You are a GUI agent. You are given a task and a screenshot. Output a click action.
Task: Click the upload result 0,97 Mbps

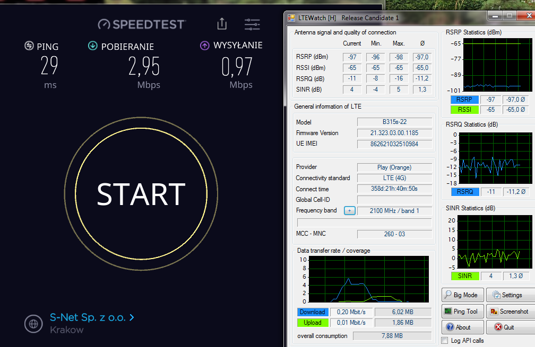pyautogui.click(x=237, y=67)
